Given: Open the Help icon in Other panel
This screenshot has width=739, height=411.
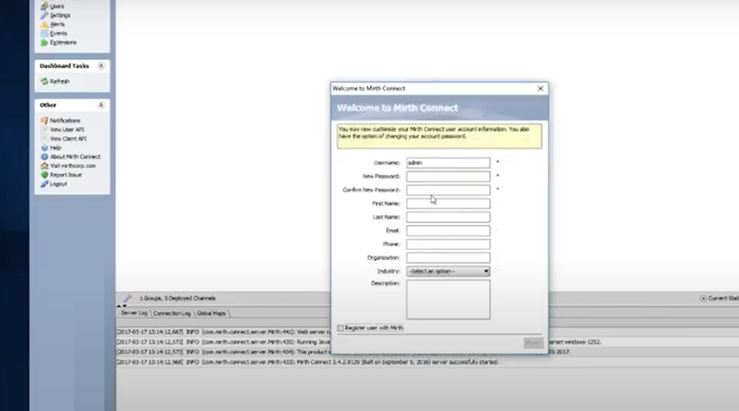Looking at the screenshot, I should point(44,148).
